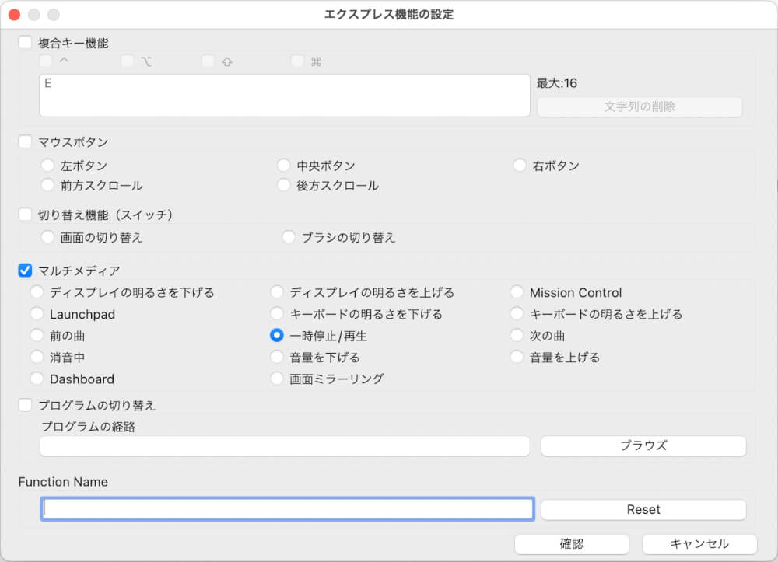Select the ブラシの切り替え radio option
The image size is (778, 562).
[x=289, y=237]
